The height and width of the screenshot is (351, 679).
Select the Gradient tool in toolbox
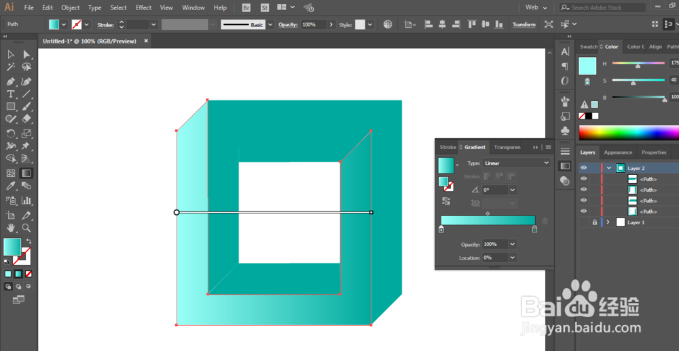(x=26, y=173)
